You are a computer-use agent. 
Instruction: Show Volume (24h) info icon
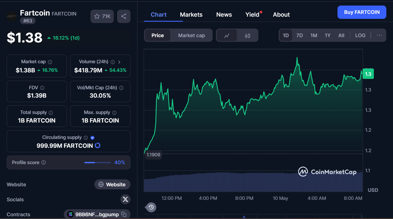pos(113,62)
